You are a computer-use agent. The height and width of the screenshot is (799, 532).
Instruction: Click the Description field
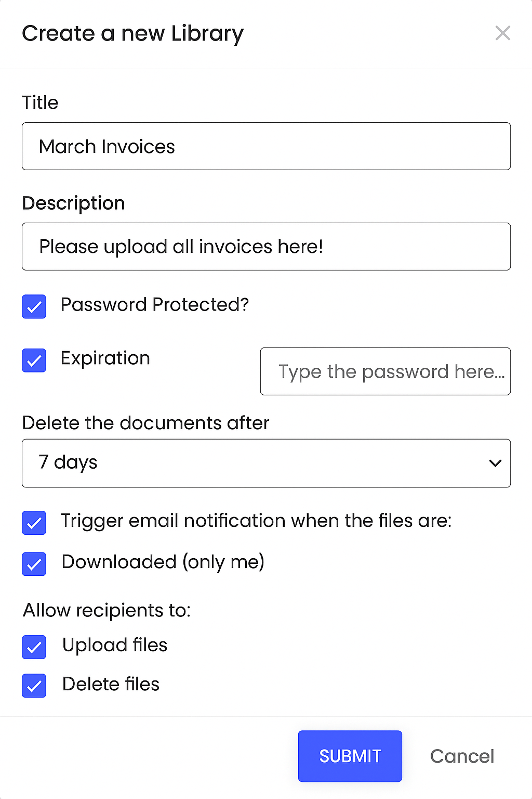[x=266, y=247]
